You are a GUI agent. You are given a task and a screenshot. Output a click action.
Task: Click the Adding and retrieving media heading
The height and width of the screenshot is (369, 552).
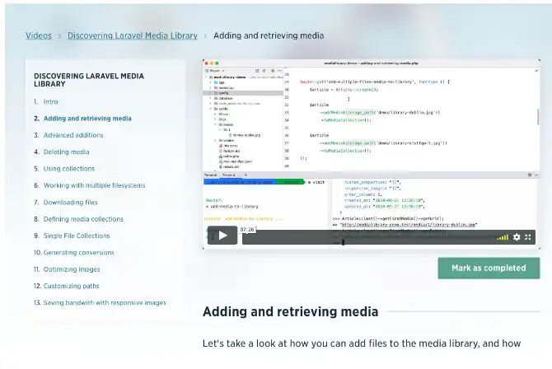291,311
